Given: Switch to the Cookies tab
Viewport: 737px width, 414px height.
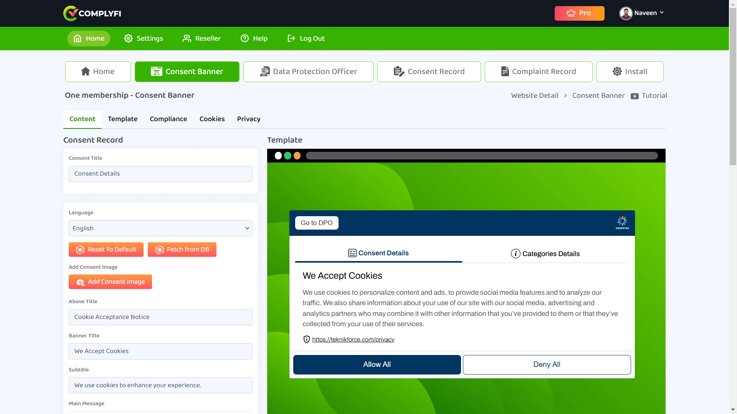Looking at the screenshot, I should [212, 119].
